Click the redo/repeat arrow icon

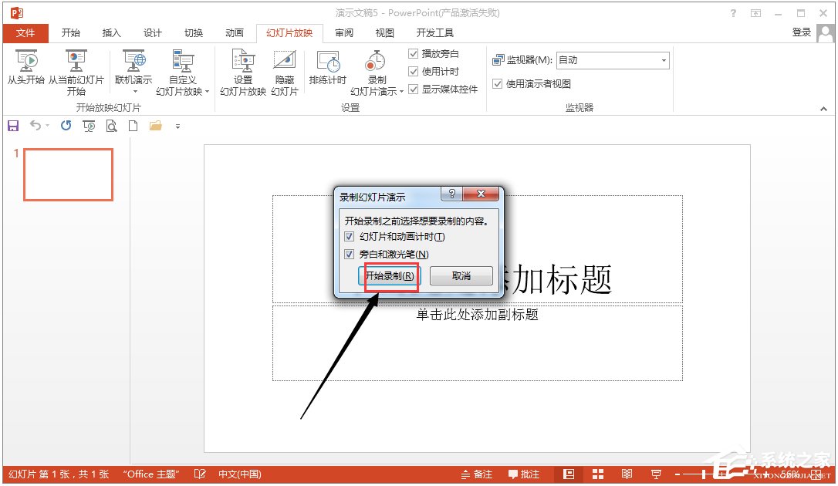click(66, 126)
